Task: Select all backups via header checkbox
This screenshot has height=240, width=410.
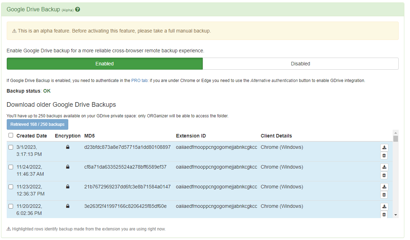Action: click(11, 135)
